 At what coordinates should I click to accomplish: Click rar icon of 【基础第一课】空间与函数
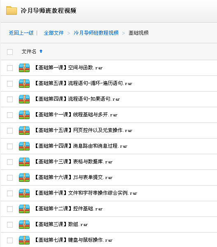[24, 68]
